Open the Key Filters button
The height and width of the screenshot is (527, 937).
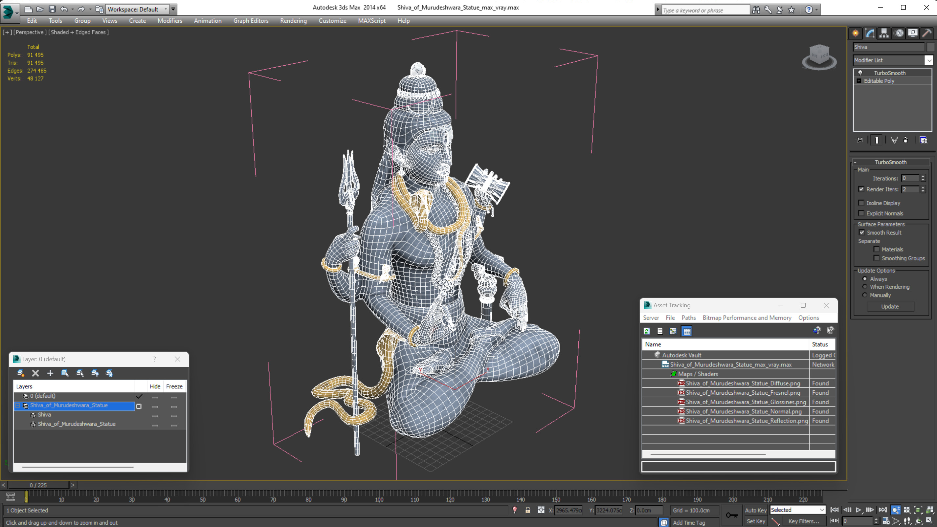tap(804, 521)
